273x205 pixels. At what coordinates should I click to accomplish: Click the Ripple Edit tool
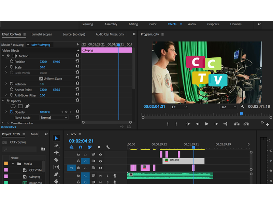[x=56, y=152]
